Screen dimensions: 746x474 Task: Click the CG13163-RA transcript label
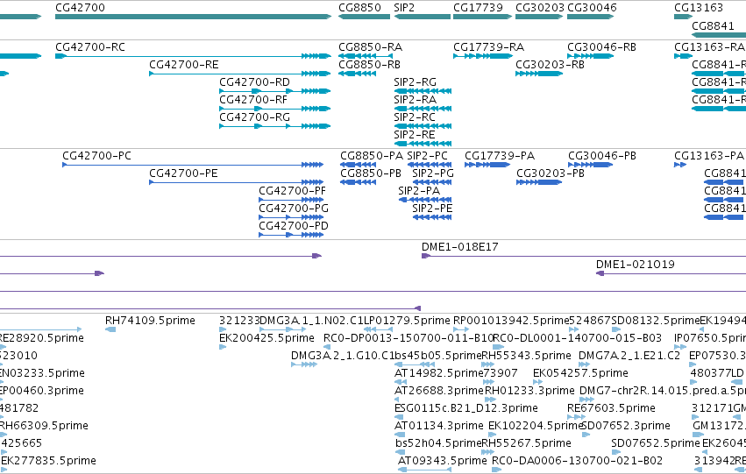tap(709, 47)
